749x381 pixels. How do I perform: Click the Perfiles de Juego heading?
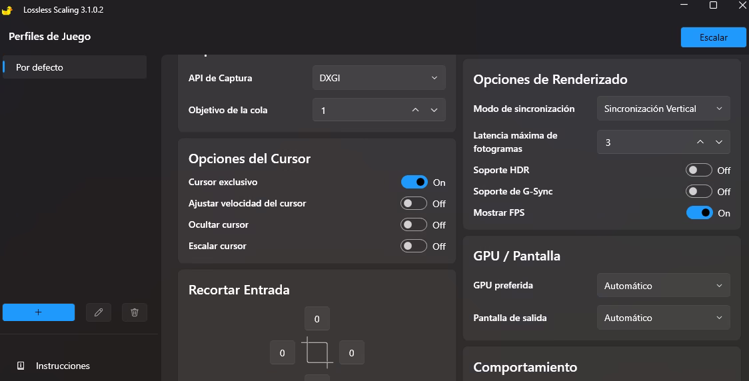tap(50, 36)
